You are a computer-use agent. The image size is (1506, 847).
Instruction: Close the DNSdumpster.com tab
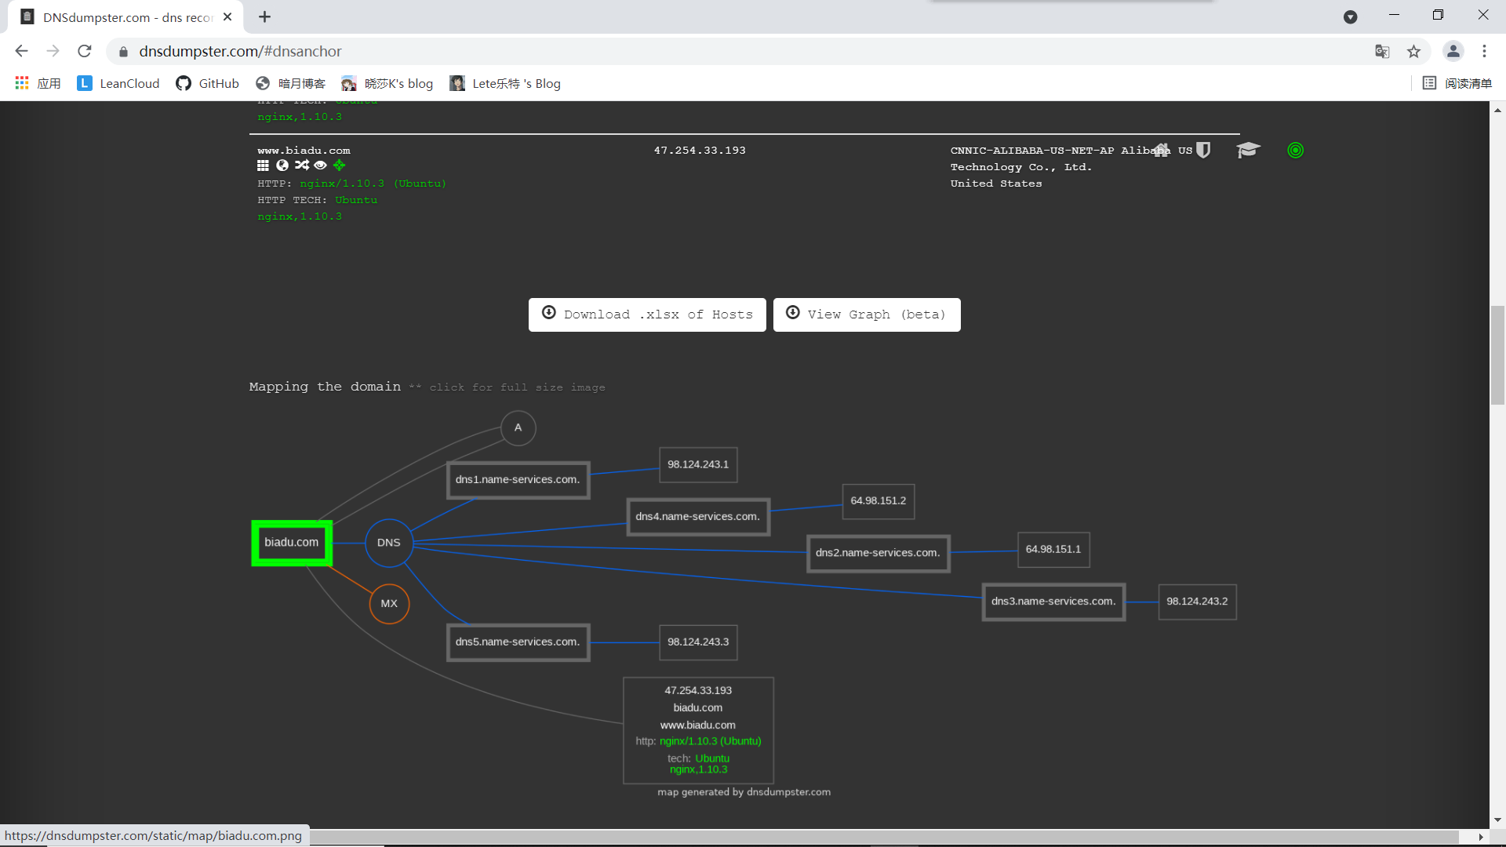click(x=227, y=16)
